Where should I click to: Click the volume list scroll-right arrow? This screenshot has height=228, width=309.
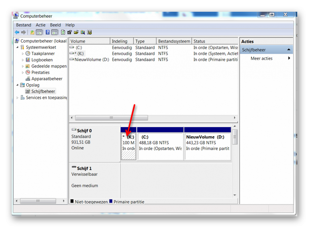click(x=235, y=118)
